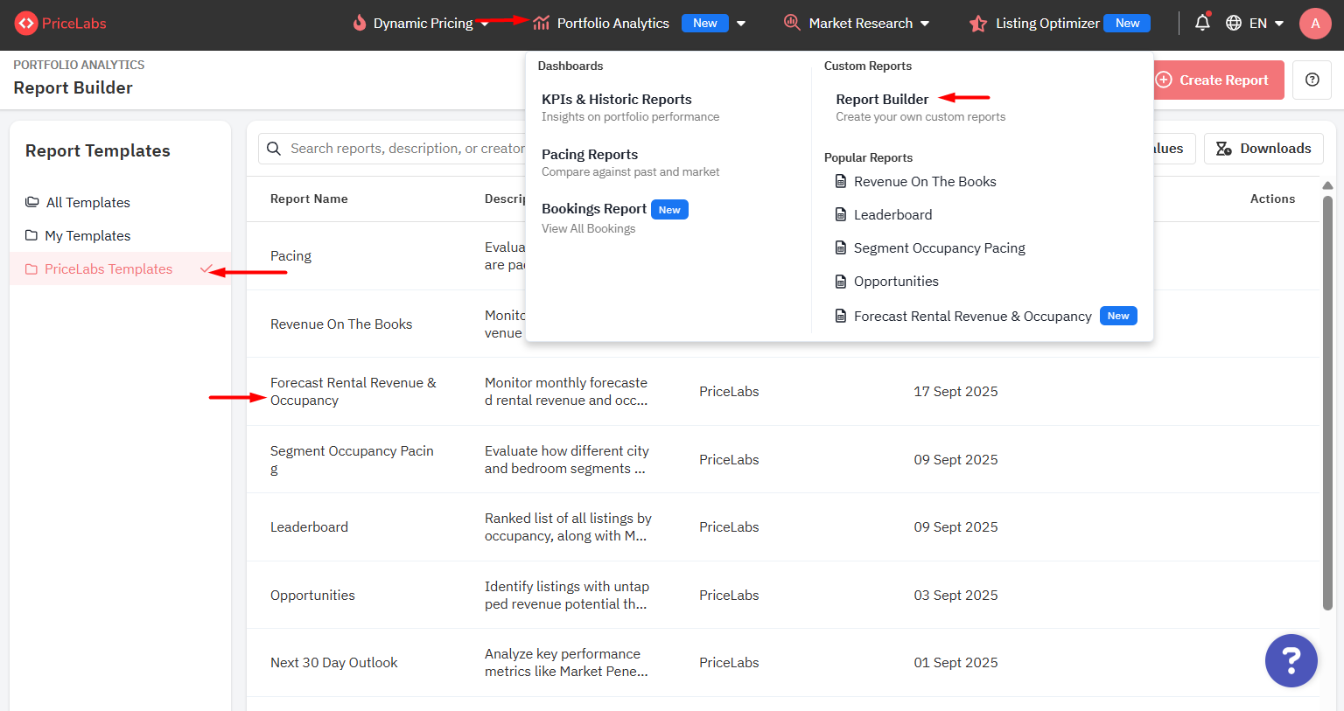Screen dimensions: 1344x711
Task: Click the Market Research magnifier icon
Action: point(792,23)
